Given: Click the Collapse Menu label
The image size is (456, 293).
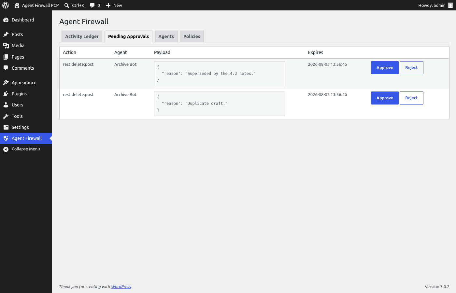Looking at the screenshot, I should 26,149.
